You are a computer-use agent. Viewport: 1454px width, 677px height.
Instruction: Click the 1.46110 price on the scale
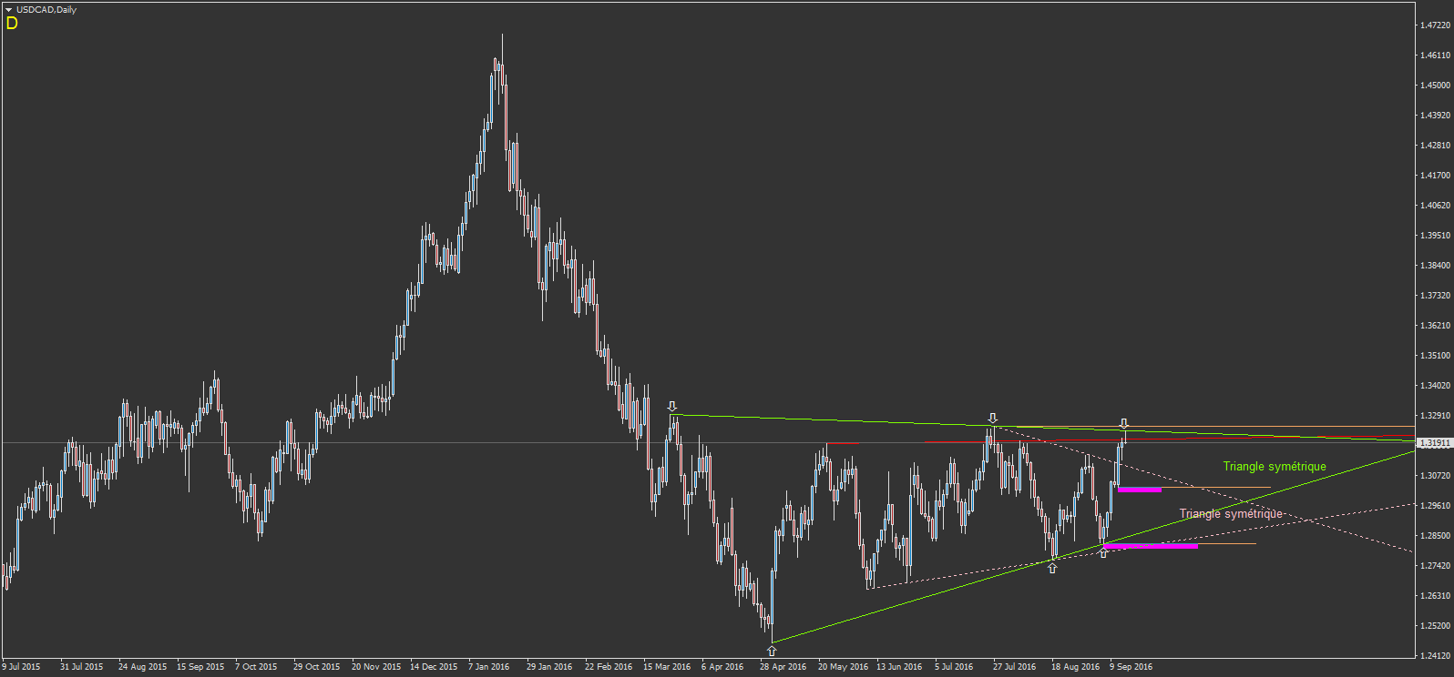click(1435, 56)
